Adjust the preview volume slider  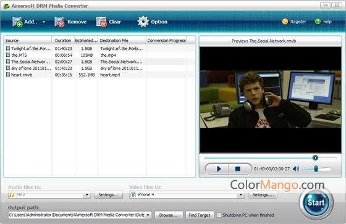click(316, 169)
